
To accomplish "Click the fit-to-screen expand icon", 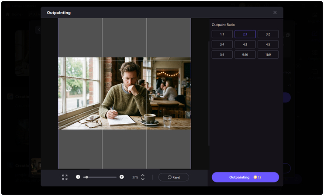I will pos(65,177).
